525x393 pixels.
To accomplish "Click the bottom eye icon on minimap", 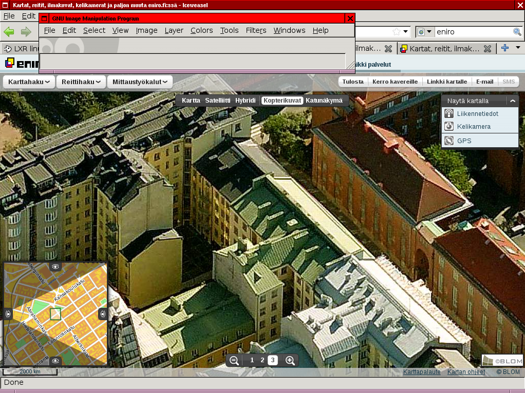I will [55, 361].
